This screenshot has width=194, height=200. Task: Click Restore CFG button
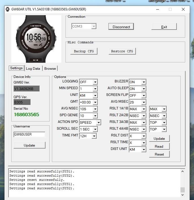click(x=122, y=51)
